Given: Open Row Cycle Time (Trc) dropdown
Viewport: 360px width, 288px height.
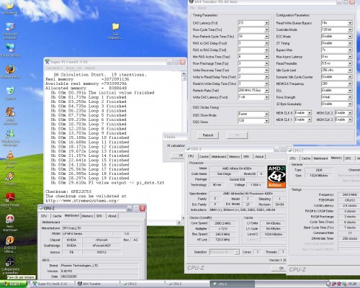Looking at the screenshot, I should click(266, 30).
